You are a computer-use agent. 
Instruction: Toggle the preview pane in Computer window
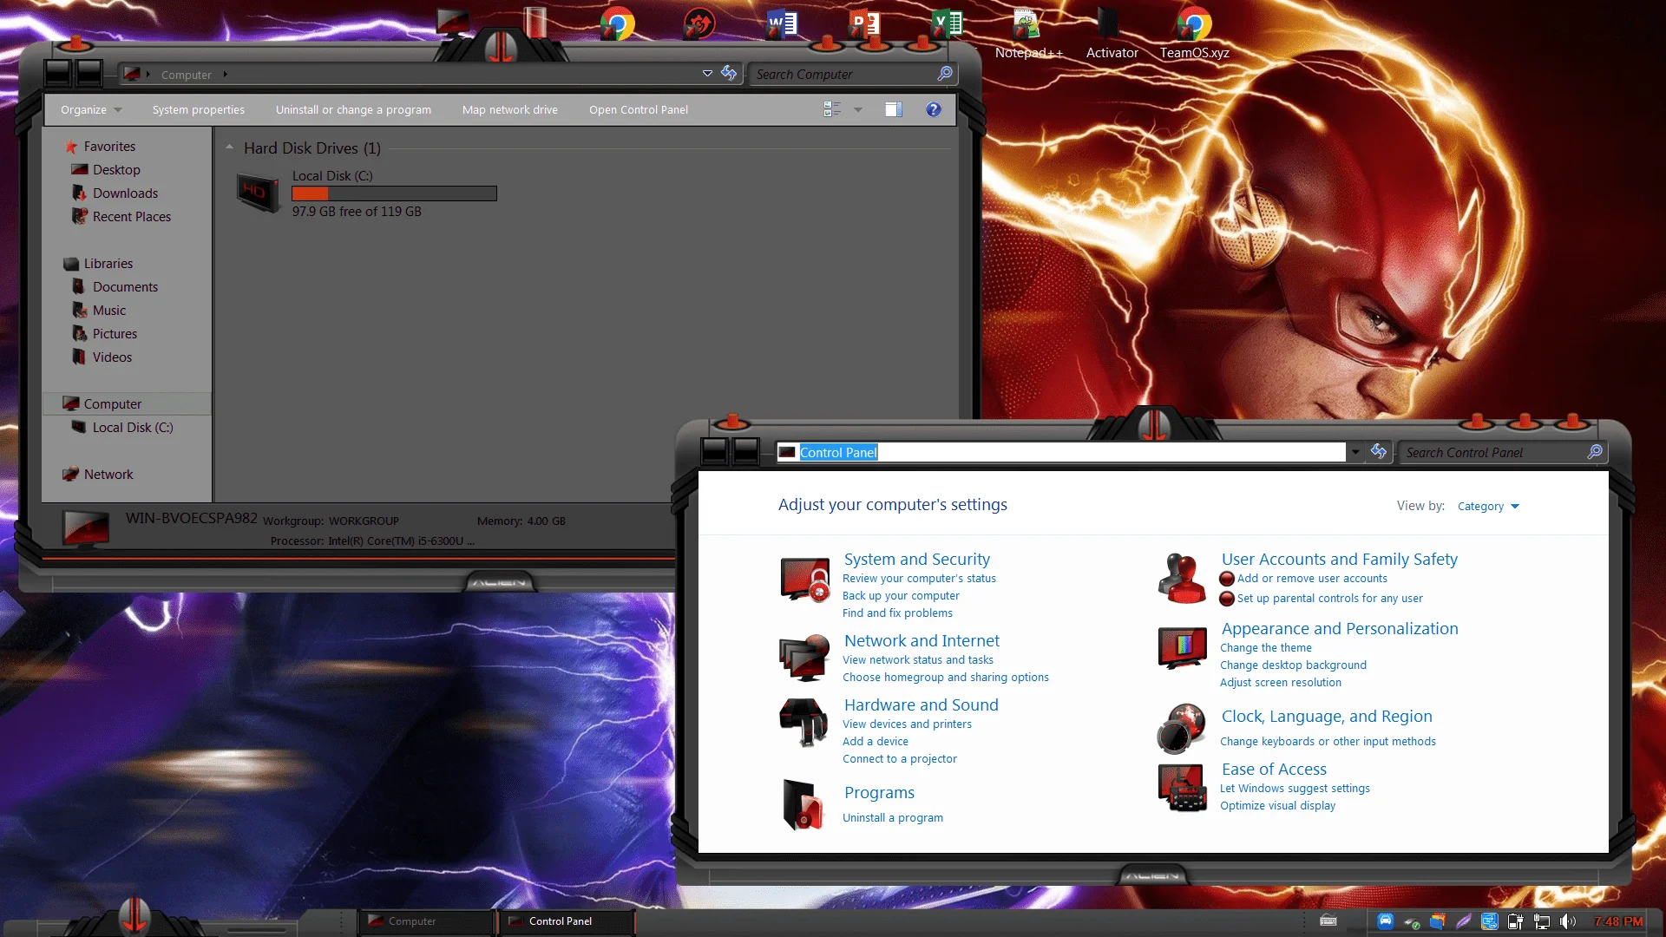[x=893, y=109]
